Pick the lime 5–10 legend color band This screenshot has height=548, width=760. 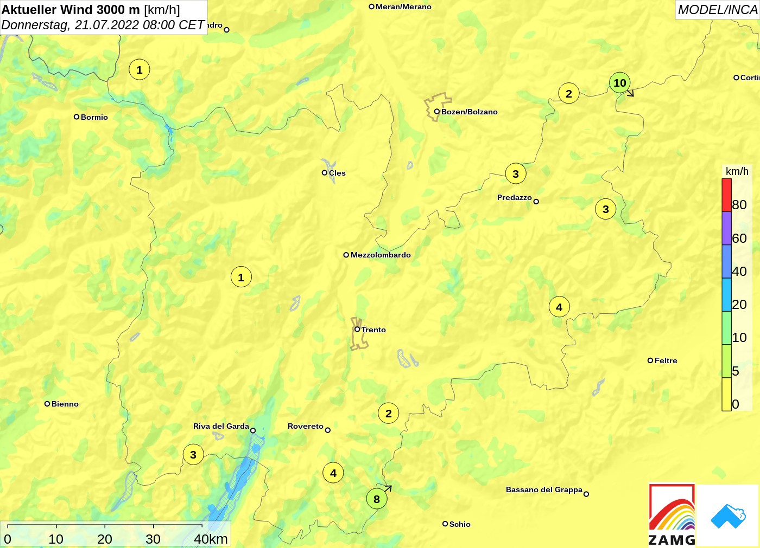[726, 361]
